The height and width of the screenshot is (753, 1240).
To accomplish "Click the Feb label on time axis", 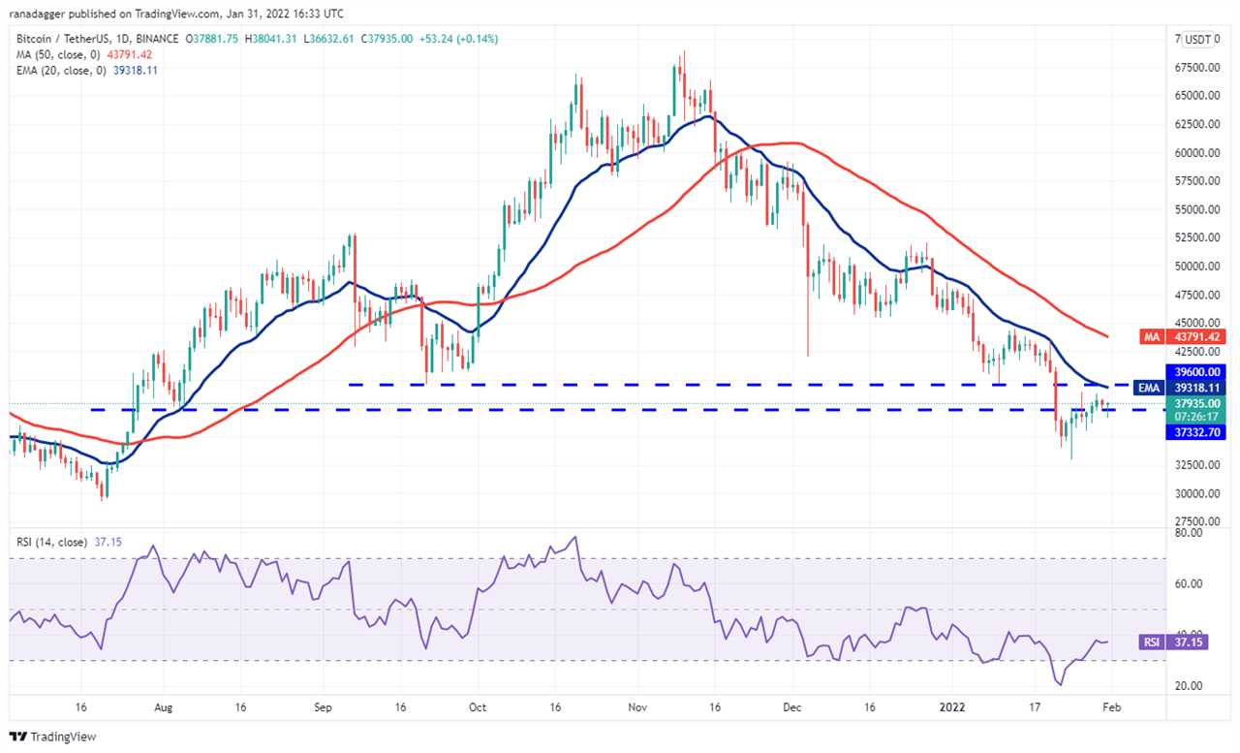I will click(x=1111, y=708).
